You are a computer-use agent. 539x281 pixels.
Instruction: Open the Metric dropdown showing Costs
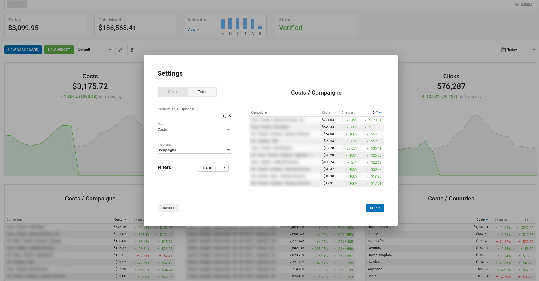[x=194, y=130]
